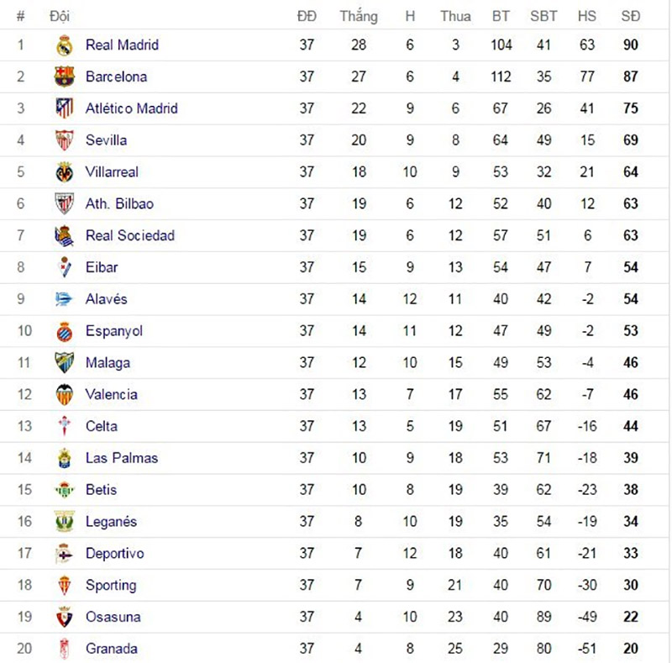Select the Eibar team name
The height and width of the screenshot is (663, 672).
click(x=102, y=267)
